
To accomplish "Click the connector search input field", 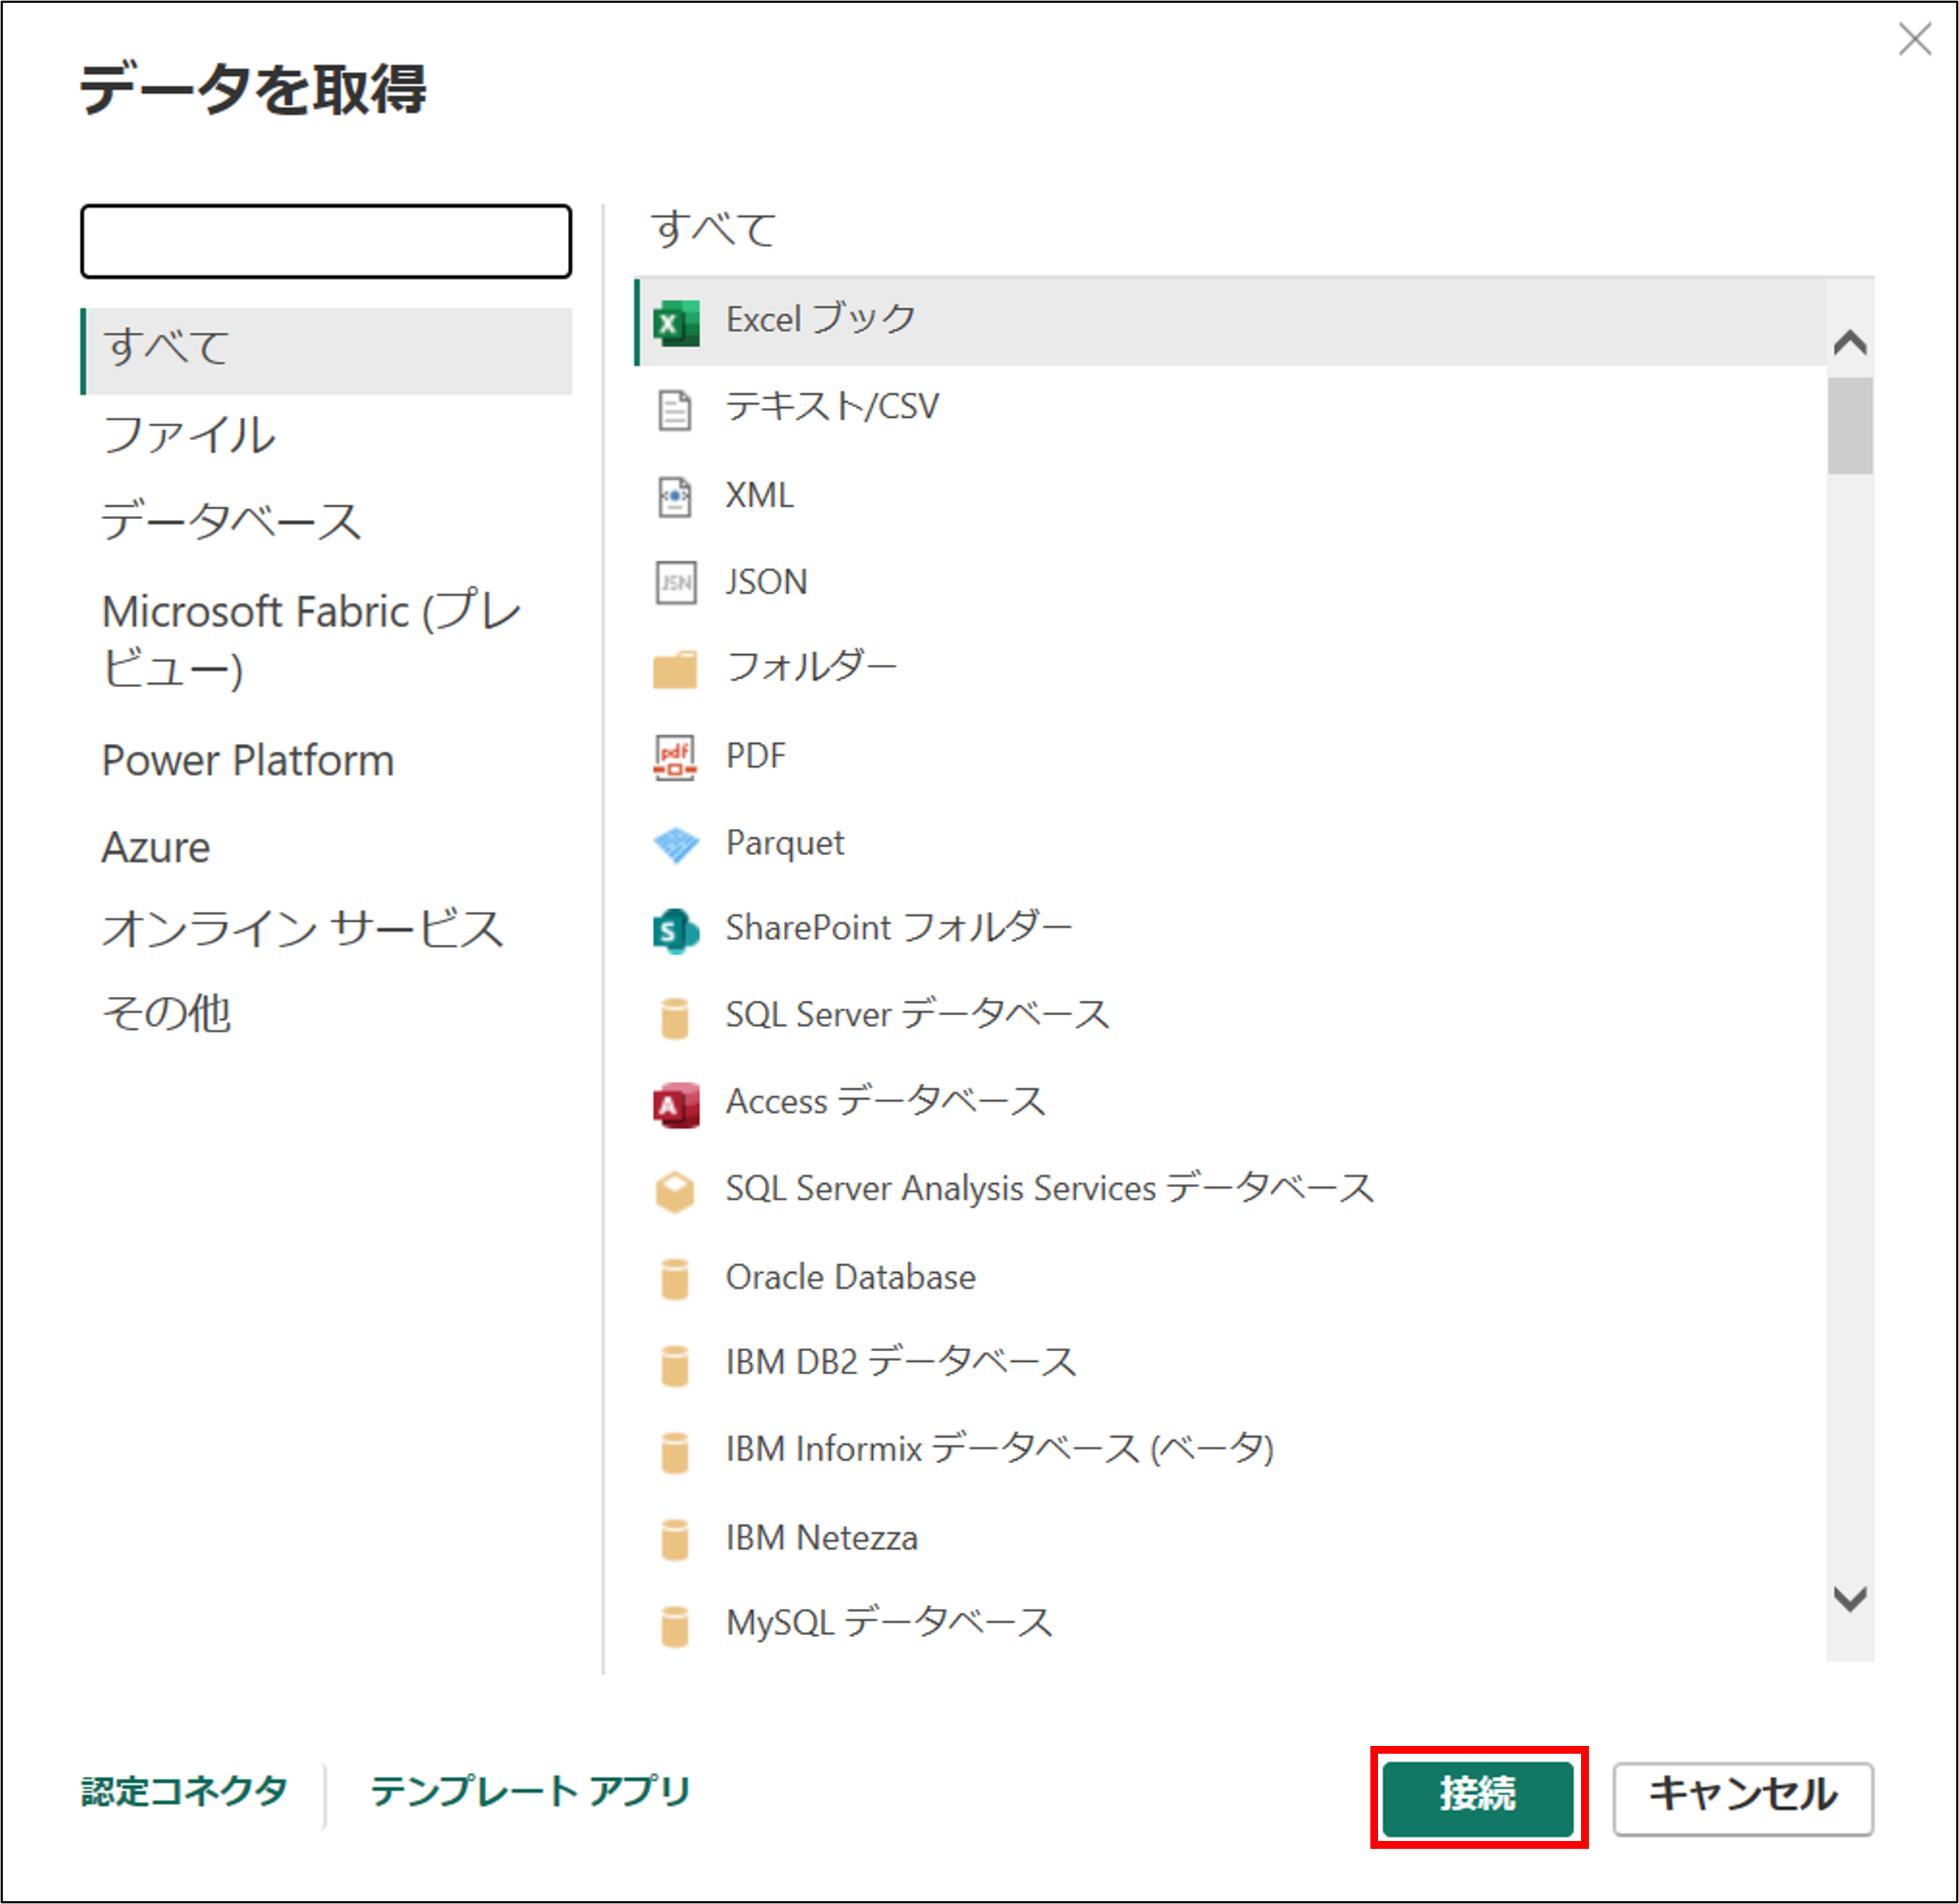I will point(326,242).
